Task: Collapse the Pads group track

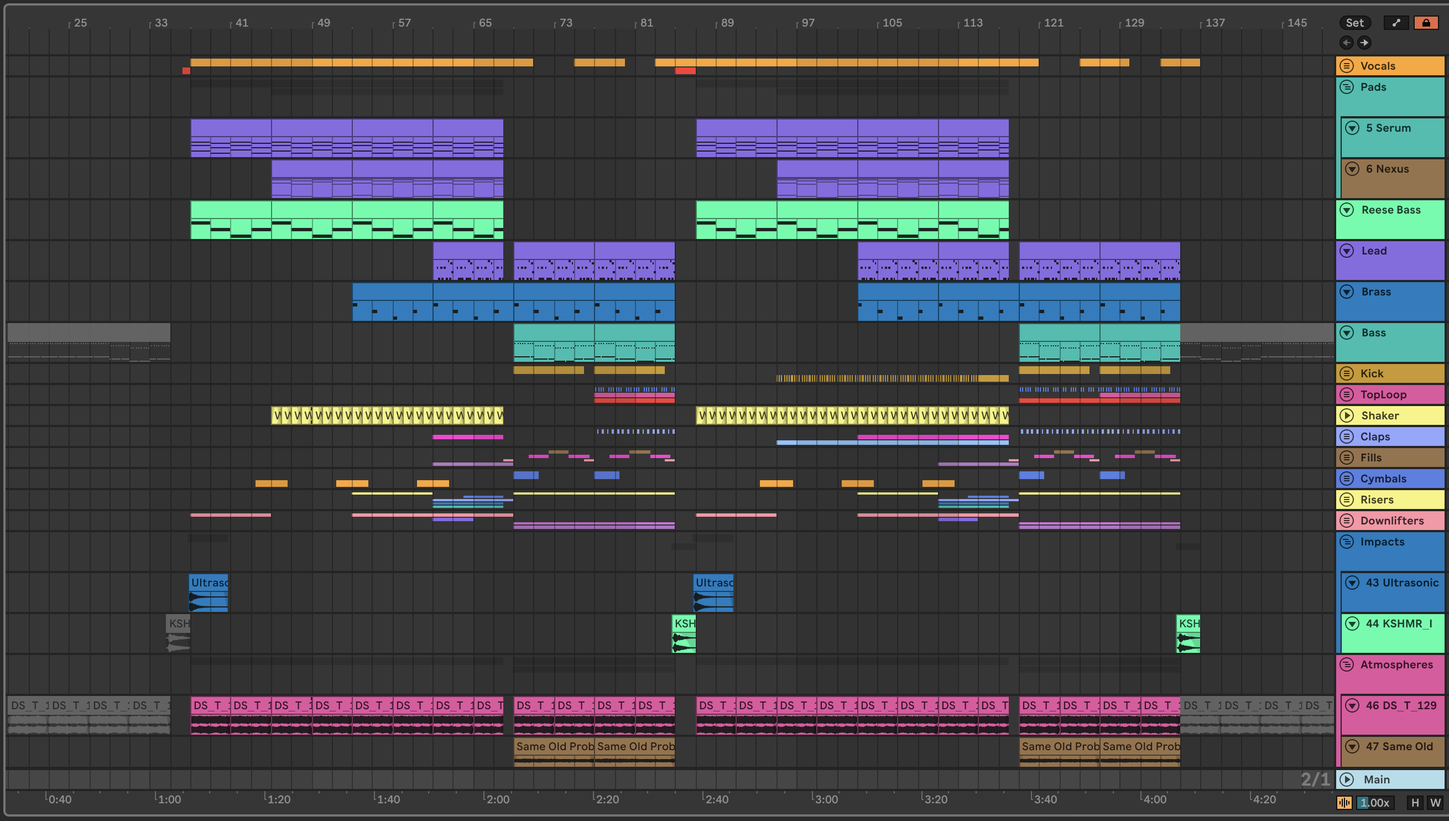Action: click(x=1347, y=87)
